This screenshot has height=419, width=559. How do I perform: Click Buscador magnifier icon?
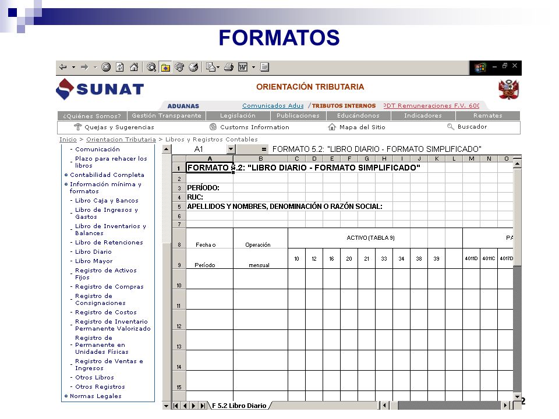tap(451, 126)
